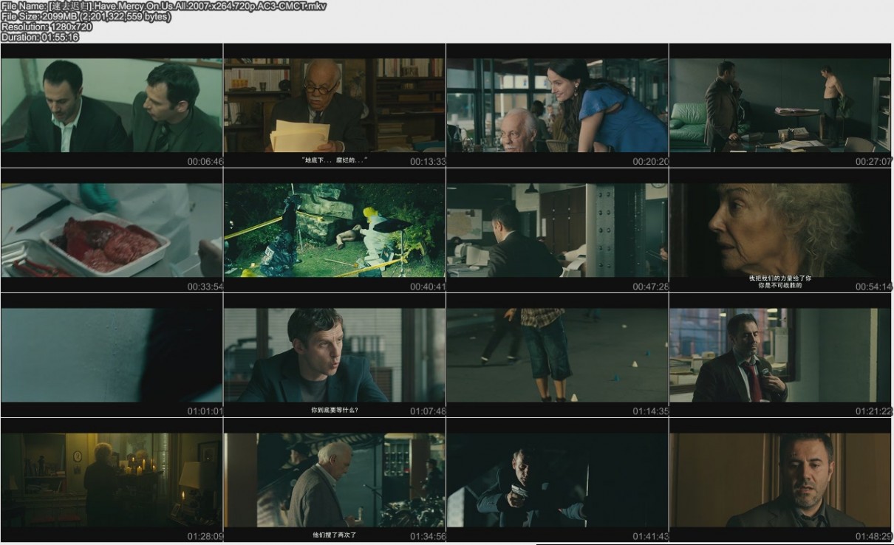Click timestamp label 01:01:01
This screenshot has height=545, width=894.
point(205,411)
